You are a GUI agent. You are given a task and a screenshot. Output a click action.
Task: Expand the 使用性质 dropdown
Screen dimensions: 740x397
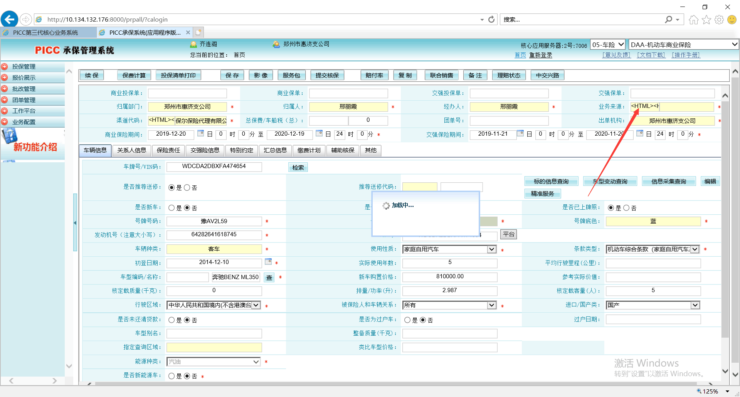tap(491, 249)
